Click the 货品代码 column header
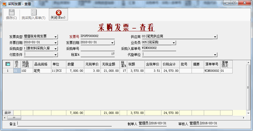The height and width of the screenshot is (131, 253). [x=27, y=64]
